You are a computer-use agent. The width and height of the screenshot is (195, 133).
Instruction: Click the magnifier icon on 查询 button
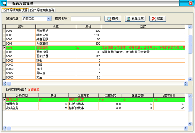coord(109,19)
